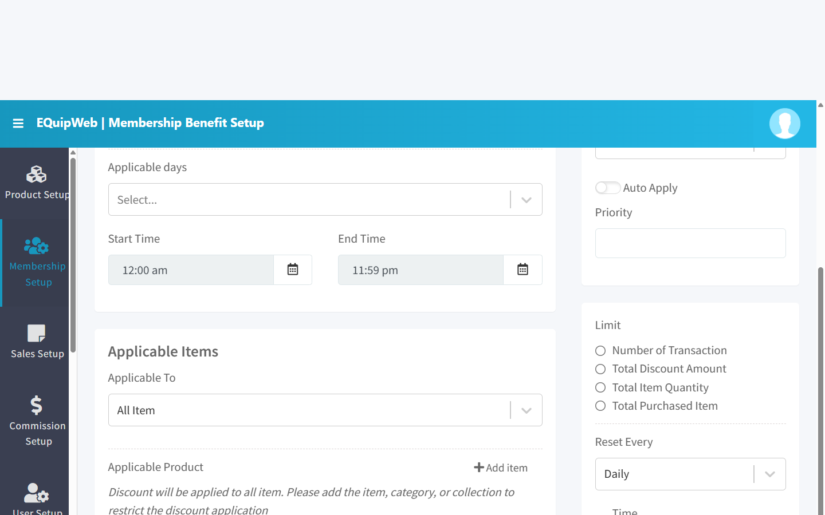Viewport: 825px width, 515px height.
Task: Click the Membership Setup people icon
Action: [x=36, y=246]
